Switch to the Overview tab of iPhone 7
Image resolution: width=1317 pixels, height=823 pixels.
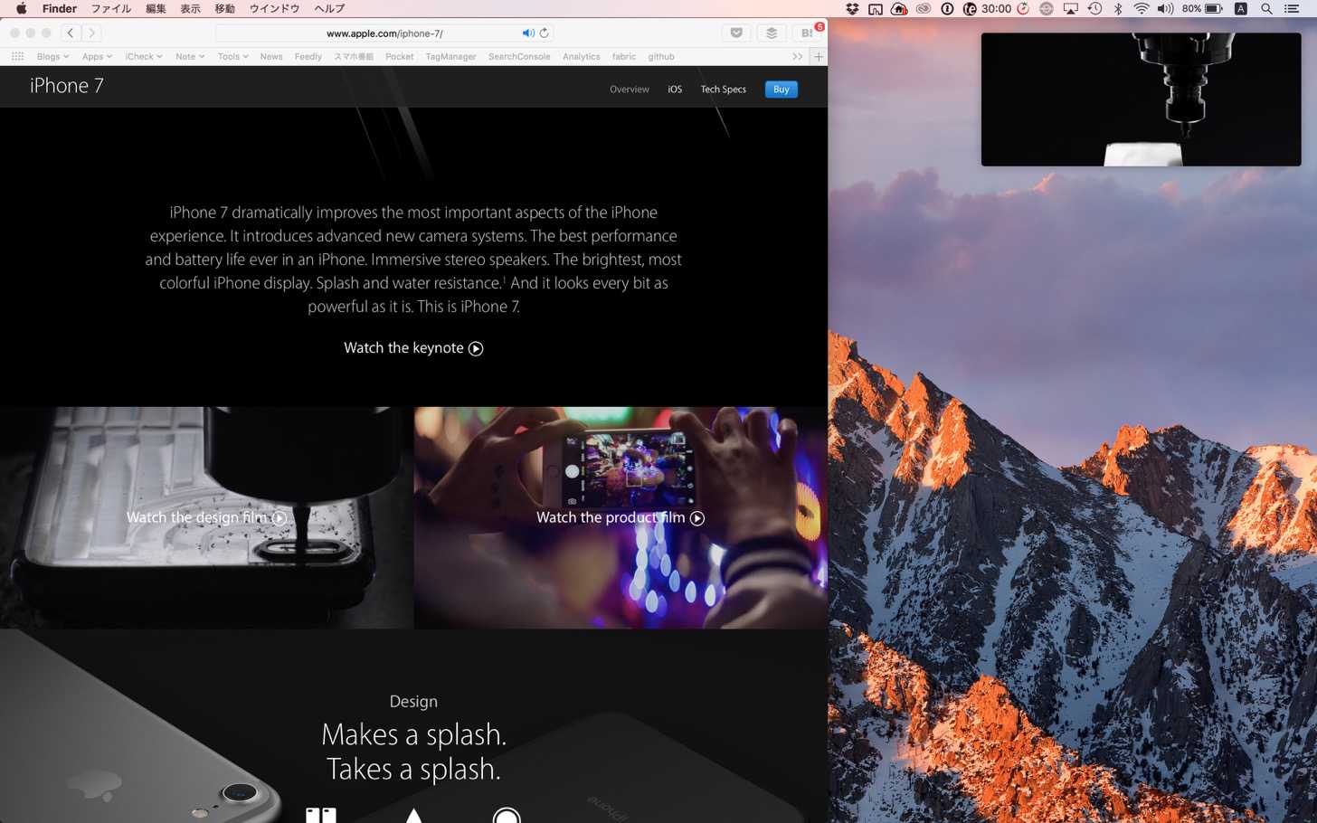[x=630, y=90]
